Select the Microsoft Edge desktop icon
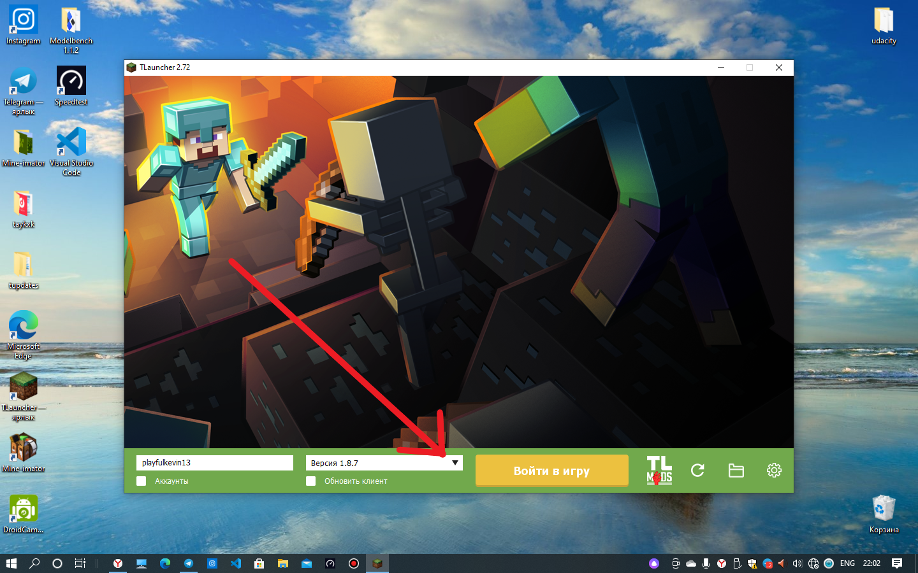Viewport: 918px width, 573px height. tap(24, 335)
